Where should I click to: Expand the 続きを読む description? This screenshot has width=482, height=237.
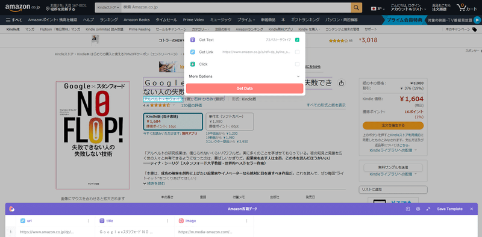pyautogui.click(x=154, y=183)
